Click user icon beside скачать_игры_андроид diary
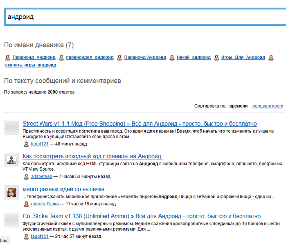This screenshot has width=286, height=243. (x=271, y=58)
